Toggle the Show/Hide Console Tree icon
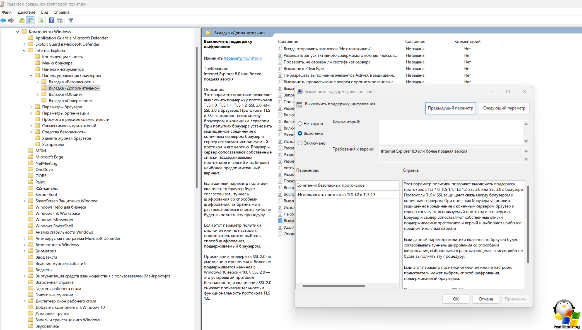Image resolution: width=582 pixels, height=330 pixels. 30,20
